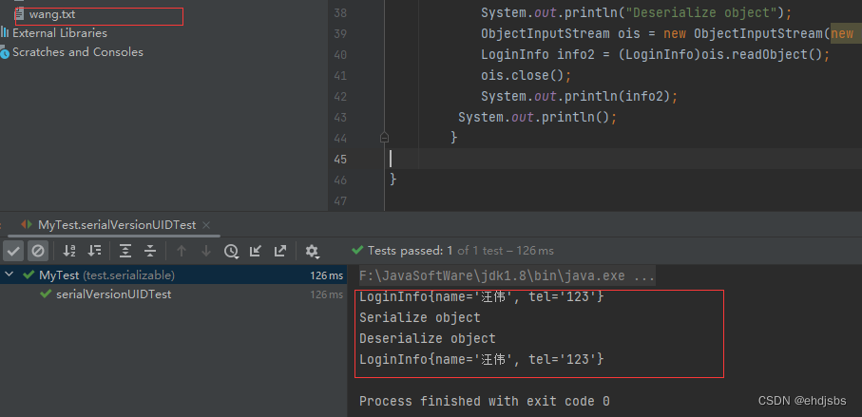This screenshot has height=417, width=862.
Task: Toggle the Show Ignored tests button
Action: pyautogui.click(x=38, y=251)
